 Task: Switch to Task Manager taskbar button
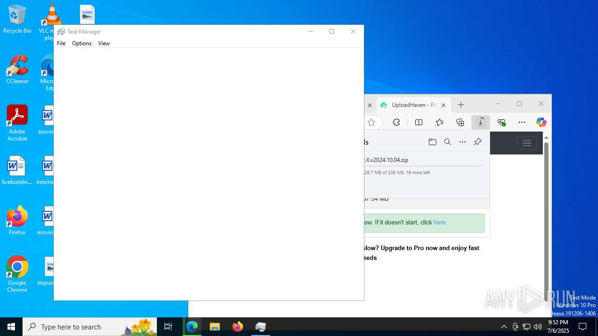pos(260,327)
